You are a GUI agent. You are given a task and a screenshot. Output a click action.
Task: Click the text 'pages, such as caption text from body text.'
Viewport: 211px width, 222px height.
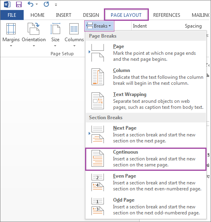click(158, 107)
